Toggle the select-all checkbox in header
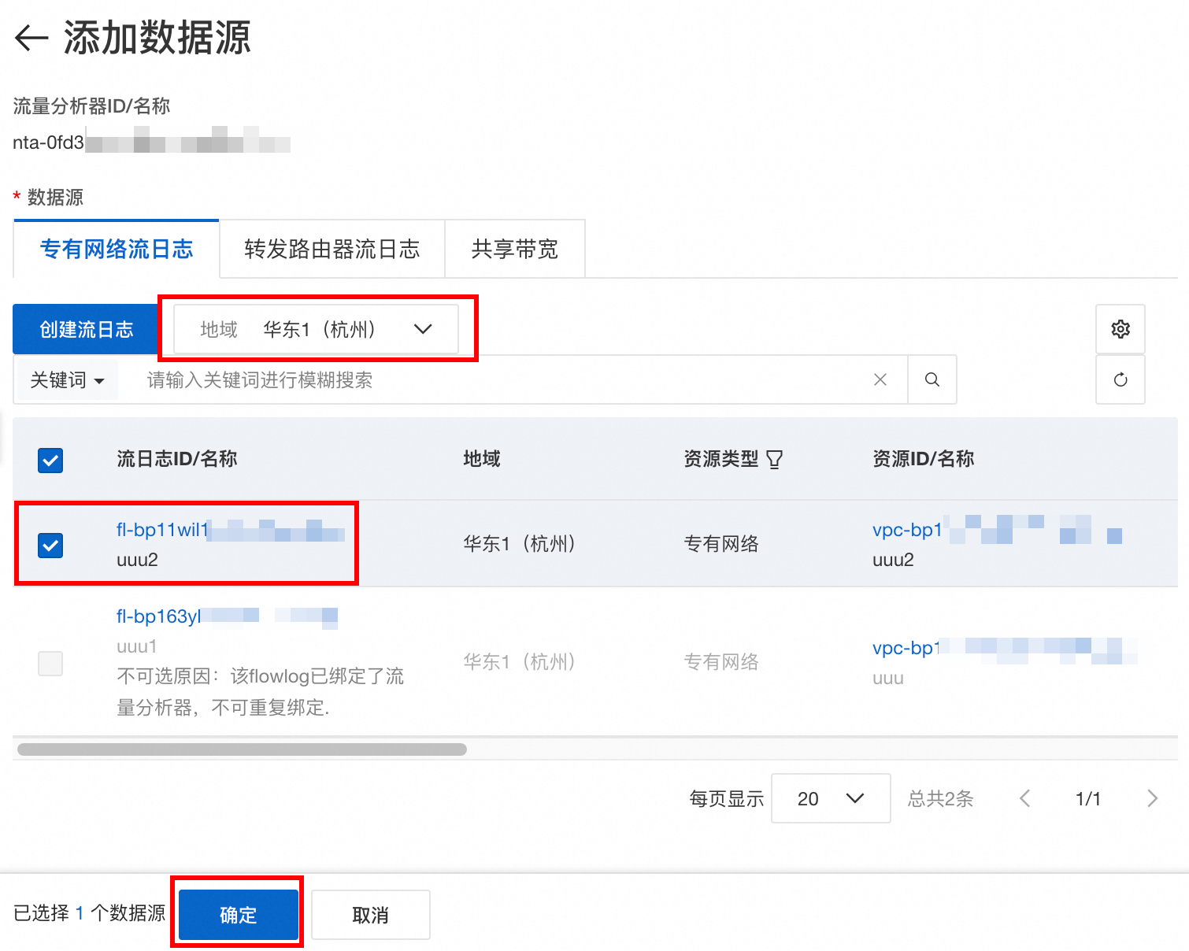The height and width of the screenshot is (951, 1189). [x=50, y=460]
